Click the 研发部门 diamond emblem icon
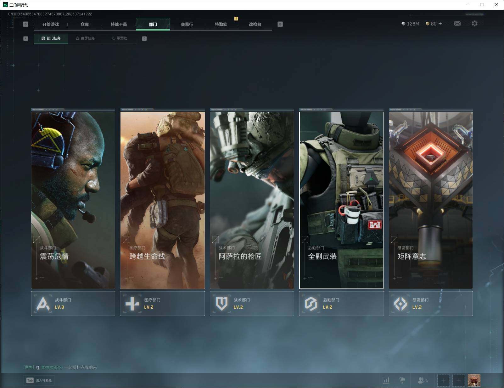Viewport: 504px width, 388px height. tap(400, 304)
